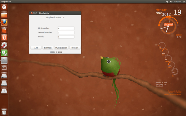Open the system gear session menu
The height and width of the screenshot is (116, 186).
[184, 2]
